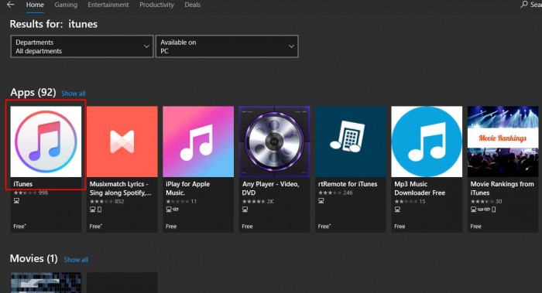Click the iTunes star rating 998

pos(31,193)
